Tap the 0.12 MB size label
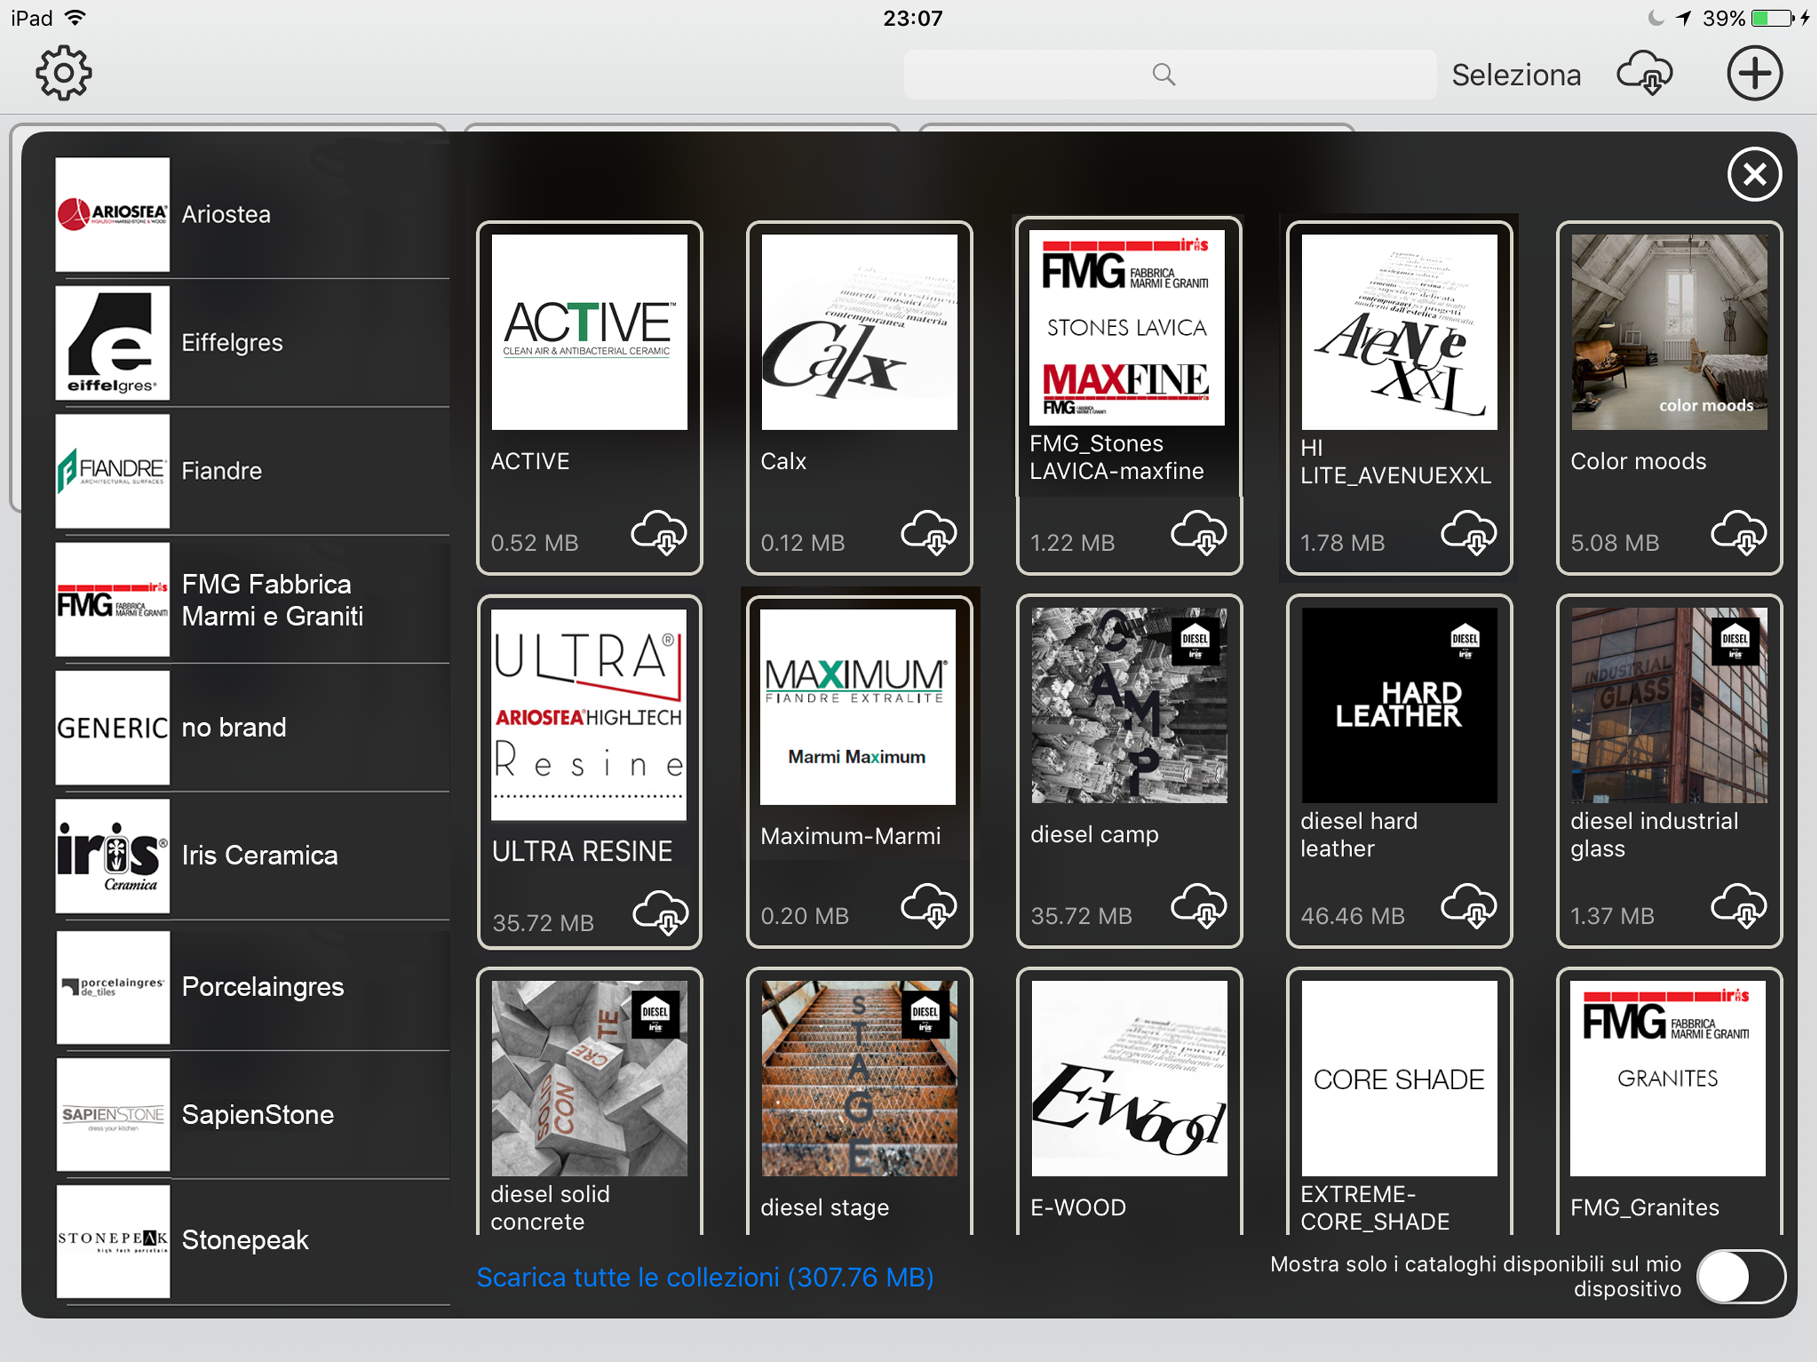The image size is (1817, 1362). [x=803, y=543]
